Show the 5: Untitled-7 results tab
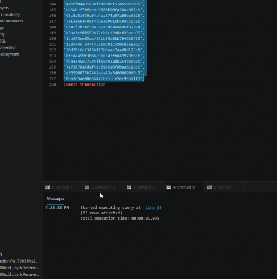 click(x=225, y=187)
